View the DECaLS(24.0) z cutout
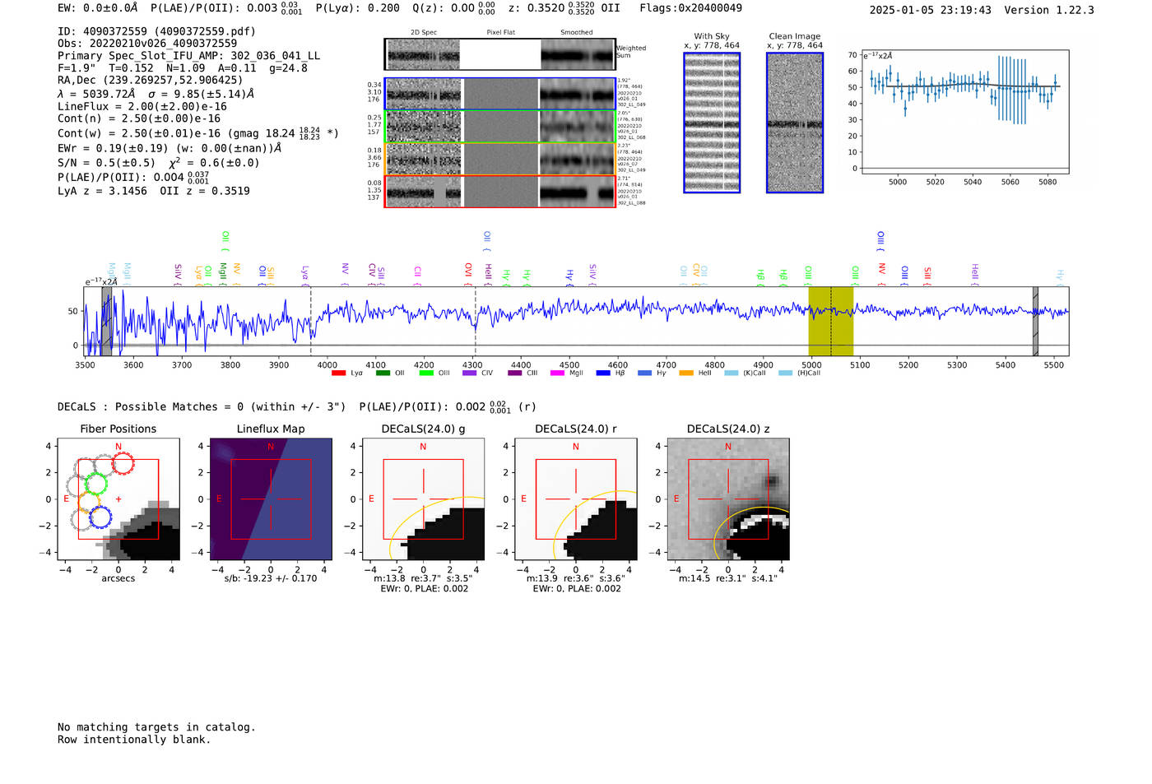1152x784 pixels. coord(728,499)
